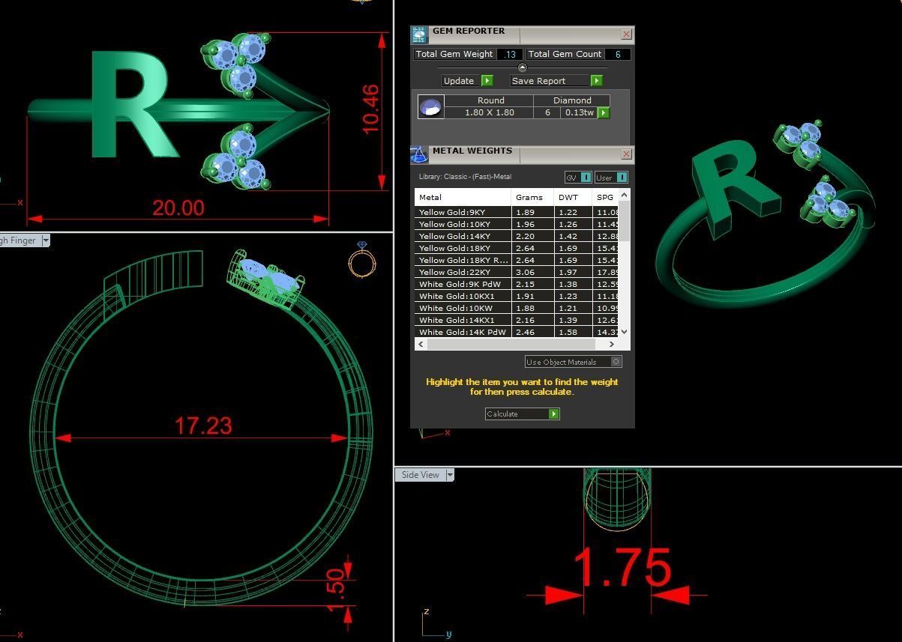The width and height of the screenshot is (902, 642).
Task: Enable Use Object Materials option
Action: click(x=616, y=362)
